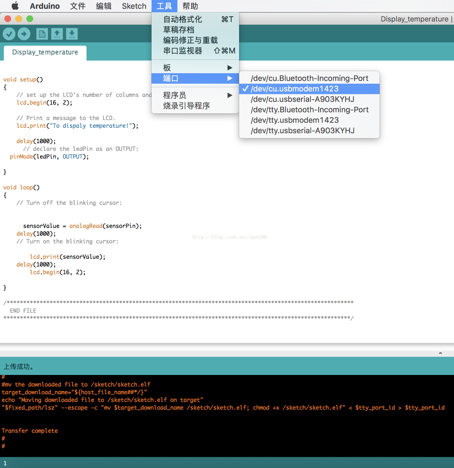Open the 文件 menu

tap(78, 6)
